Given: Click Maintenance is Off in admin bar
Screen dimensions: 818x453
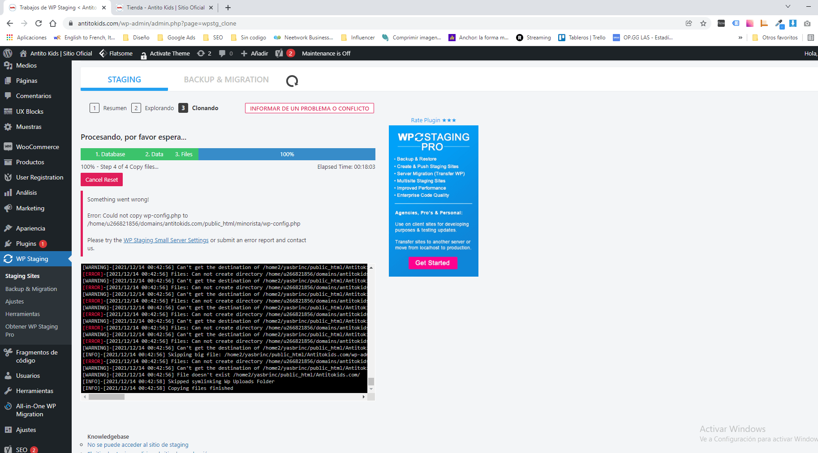Looking at the screenshot, I should [326, 53].
